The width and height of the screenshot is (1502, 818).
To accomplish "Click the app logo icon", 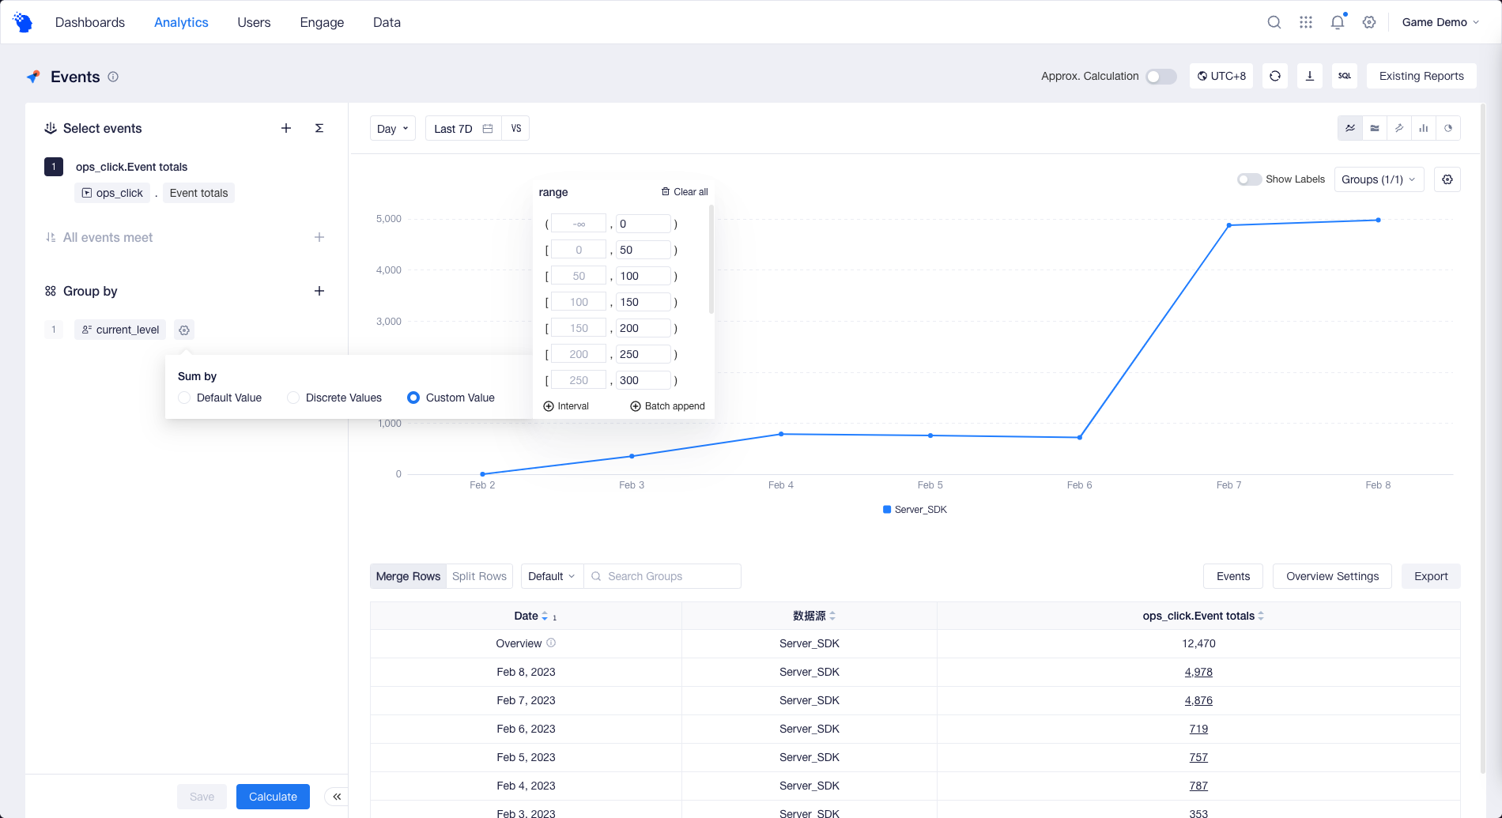I will [x=23, y=22].
